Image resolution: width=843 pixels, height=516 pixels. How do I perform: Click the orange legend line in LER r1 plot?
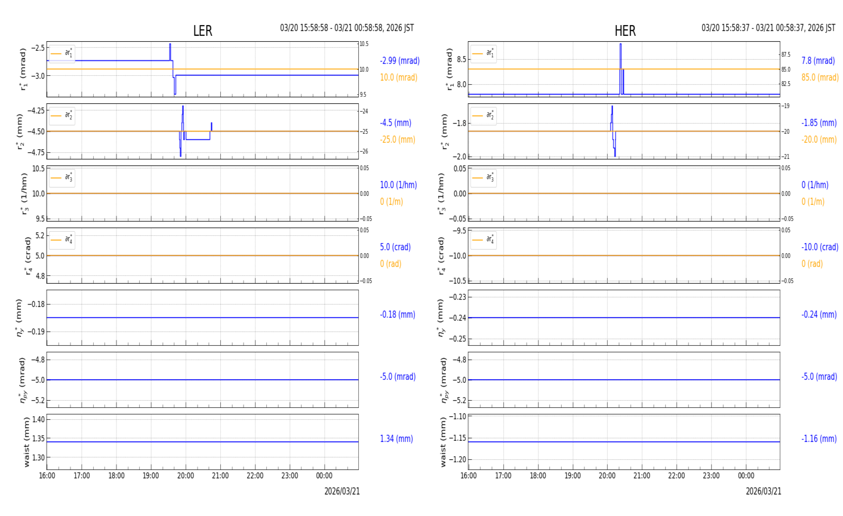pos(56,54)
